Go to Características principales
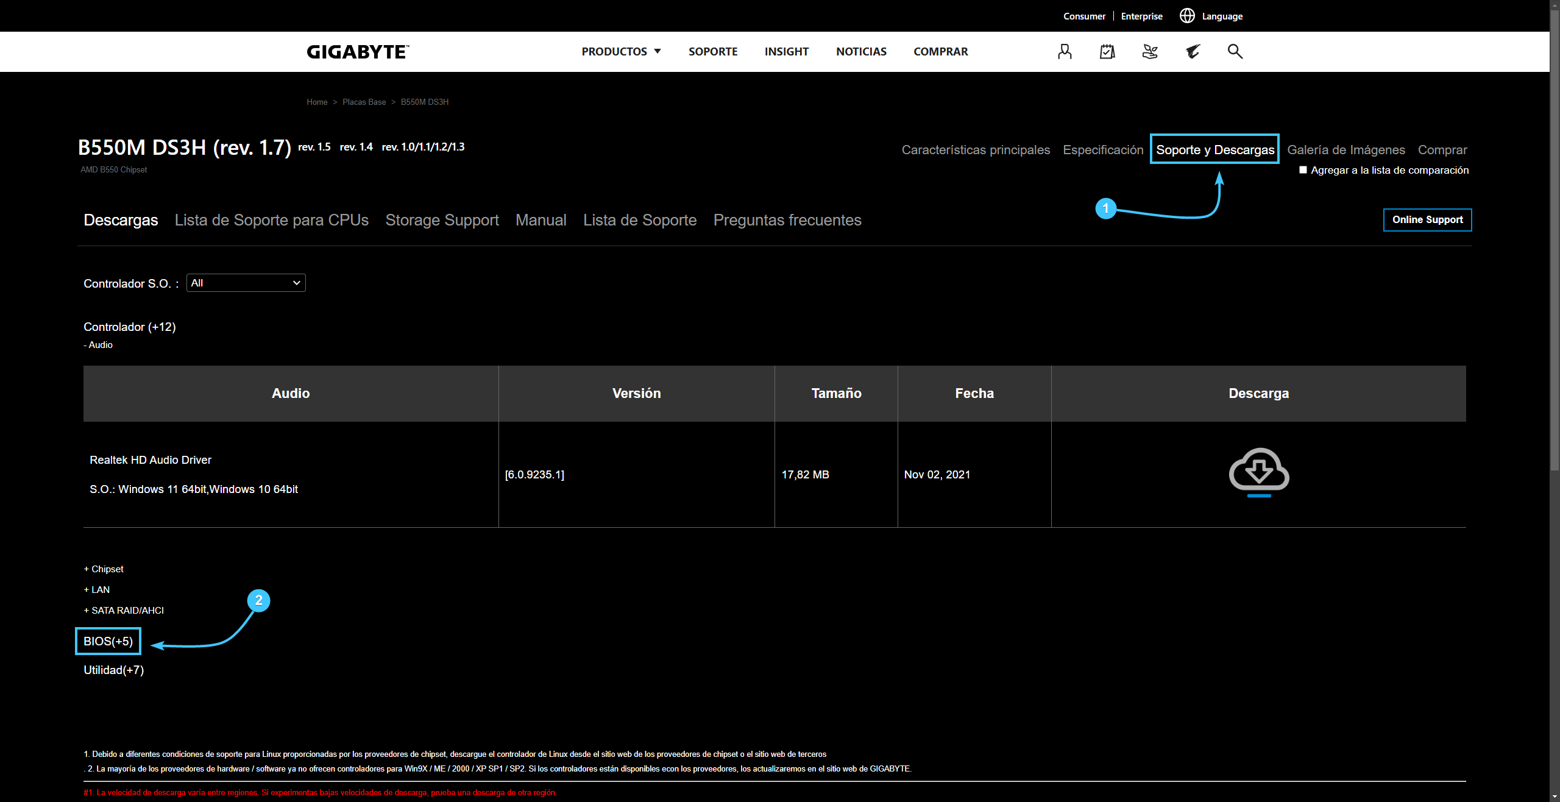1560x802 pixels. 976,150
